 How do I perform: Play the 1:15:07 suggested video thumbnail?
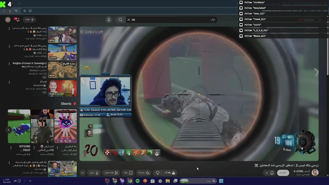coord(62,52)
